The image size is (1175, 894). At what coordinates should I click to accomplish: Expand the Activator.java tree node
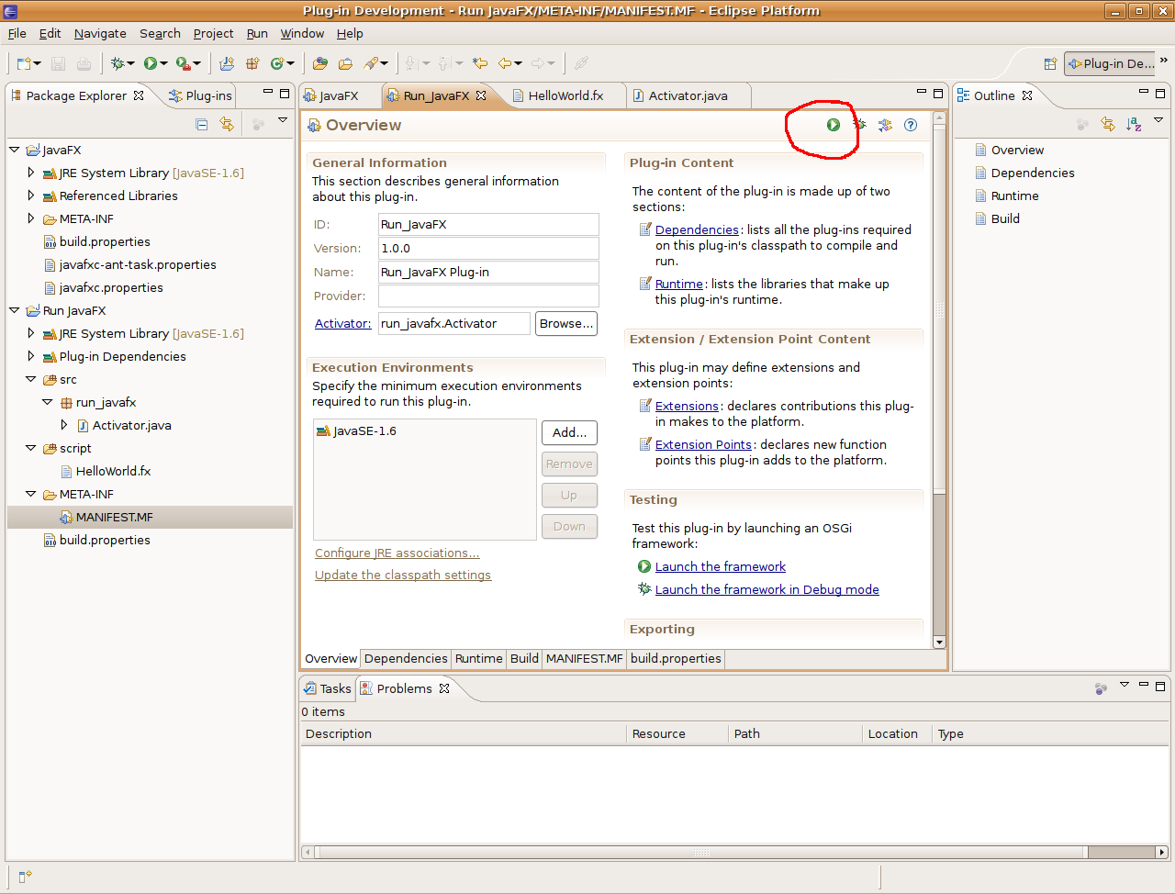coord(64,425)
